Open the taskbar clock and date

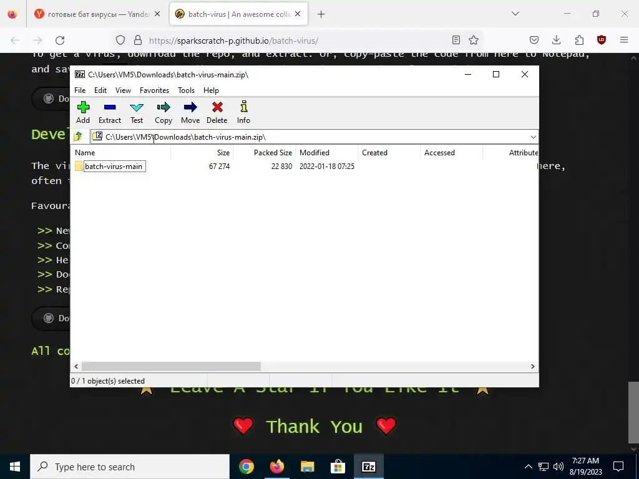point(585,467)
